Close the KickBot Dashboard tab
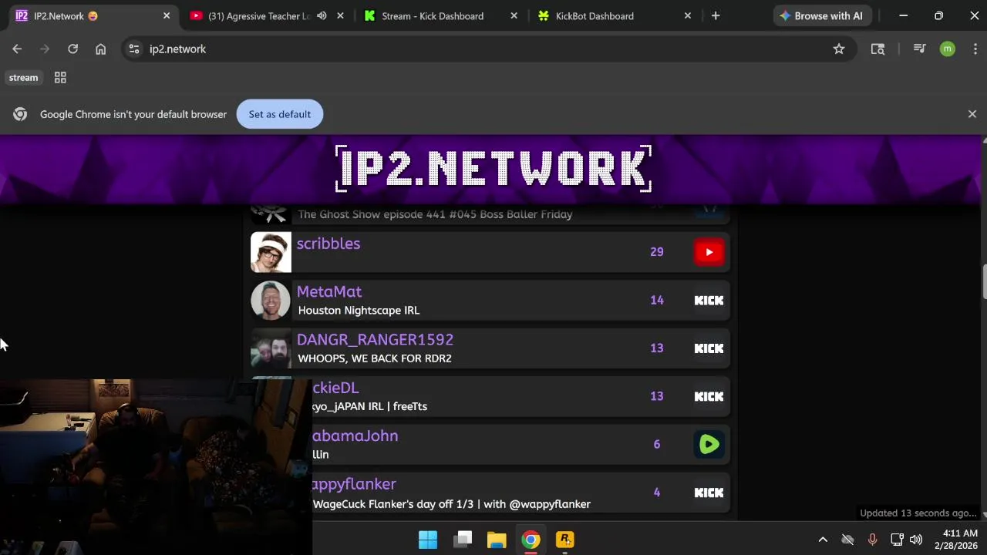This screenshot has height=555, width=987. pyautogui.click(x=688, y=15)
